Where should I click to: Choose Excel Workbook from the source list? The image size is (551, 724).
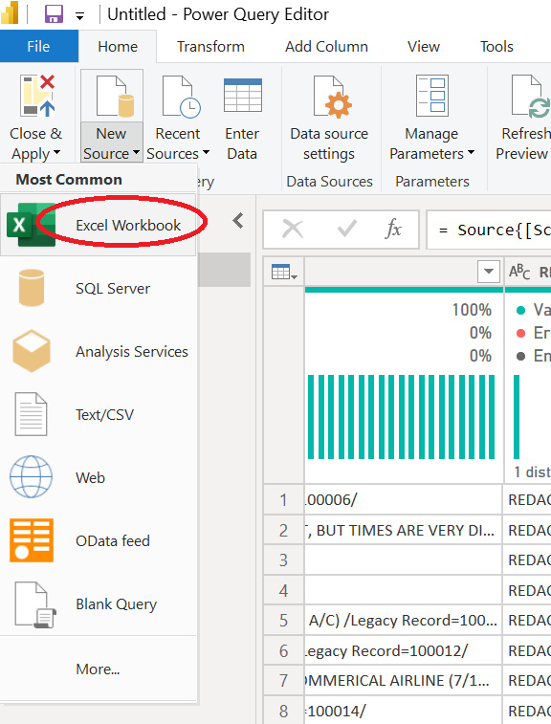click(98, 226)
